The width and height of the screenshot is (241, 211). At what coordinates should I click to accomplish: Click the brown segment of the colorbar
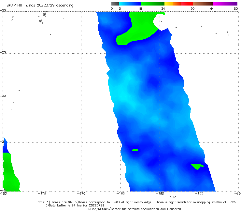point(203,4)
